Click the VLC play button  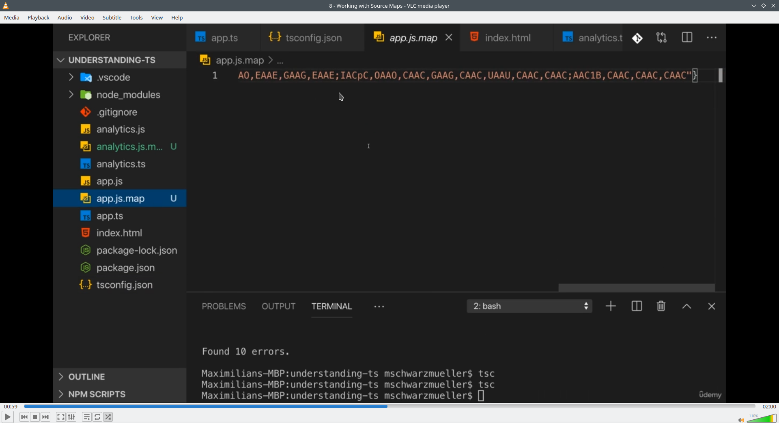tap(8, 417)
